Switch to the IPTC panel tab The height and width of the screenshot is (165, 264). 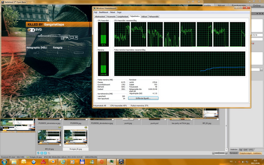[x=251, y=150]
